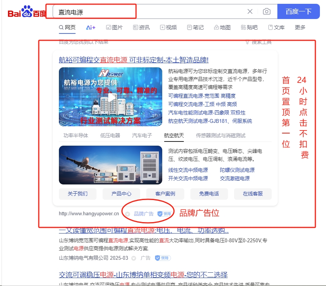Open 可编程交流电源-工频 中频 高频 link

(203, 104)
